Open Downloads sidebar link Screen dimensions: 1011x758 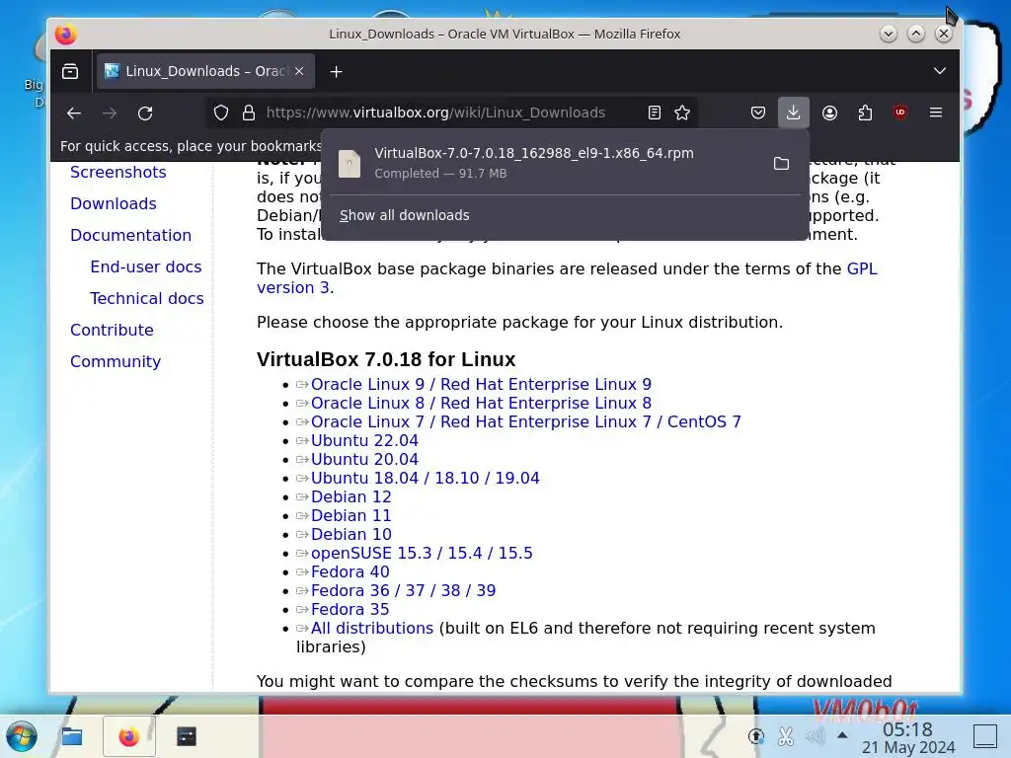(114, 203)
